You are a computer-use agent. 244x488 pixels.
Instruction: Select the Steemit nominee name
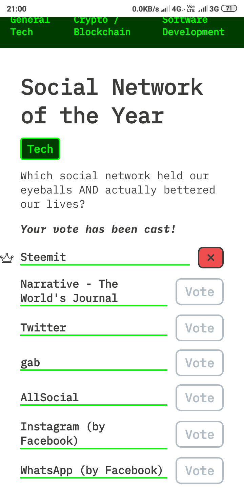click(43, 257)
